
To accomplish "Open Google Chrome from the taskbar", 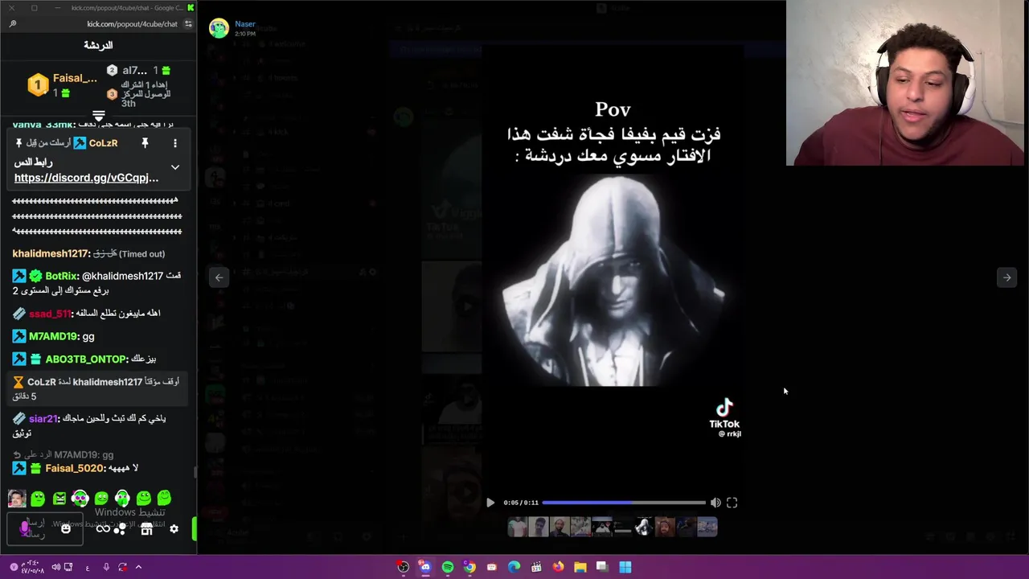I will [x=469, y=567].
